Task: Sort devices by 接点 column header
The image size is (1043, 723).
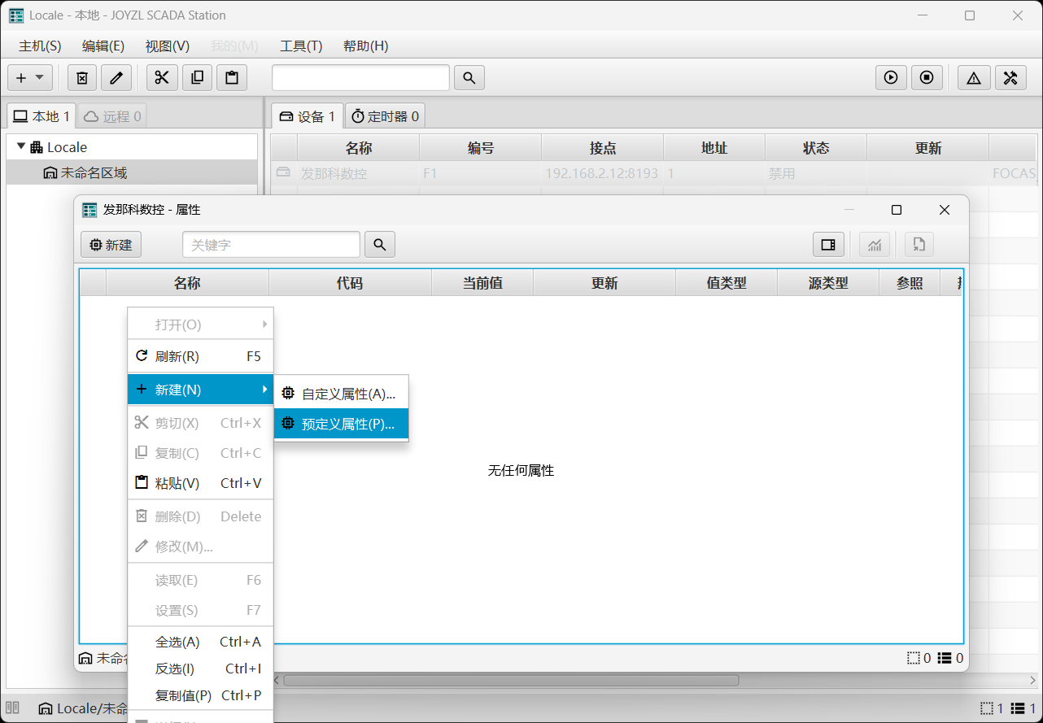Action: pyautogui.click(x=603, y=148)
